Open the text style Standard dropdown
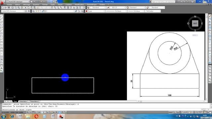 coord(98,8)
